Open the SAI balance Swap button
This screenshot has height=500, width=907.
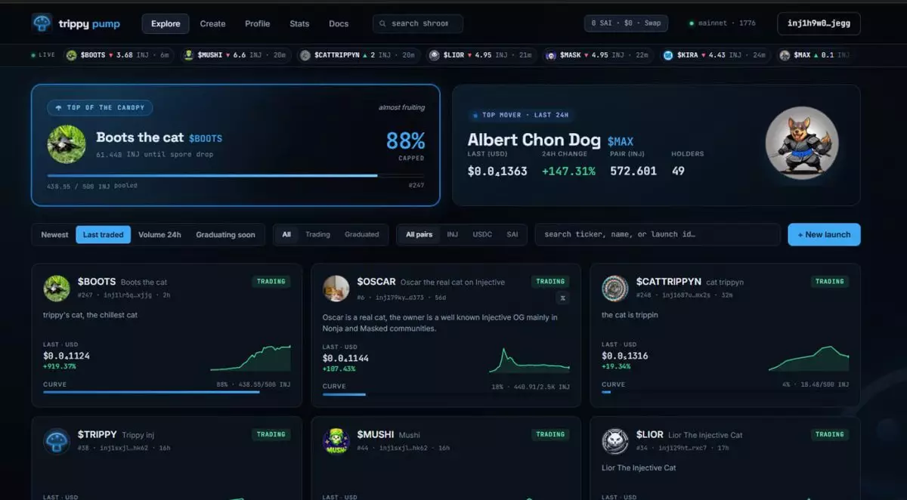(626, 23)
